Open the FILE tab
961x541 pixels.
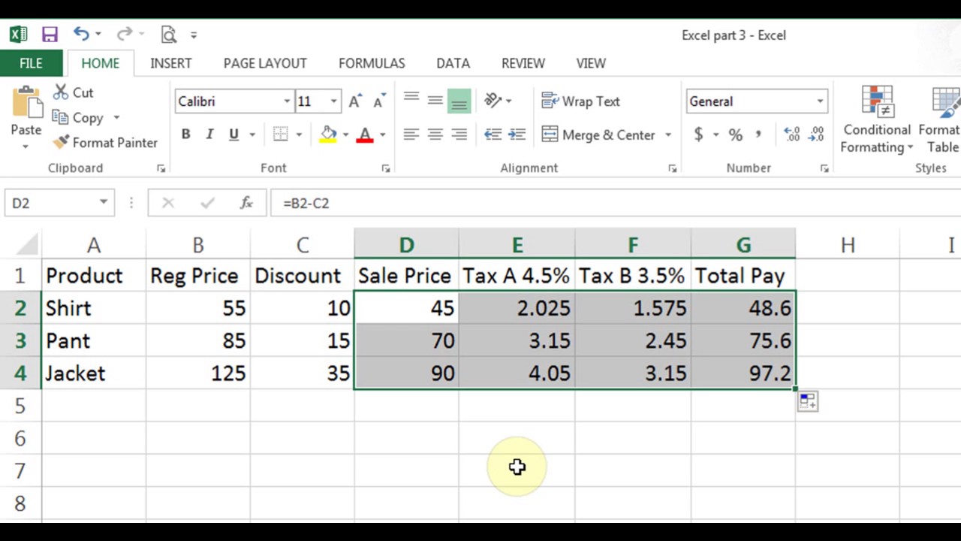(x=31, y=63)
